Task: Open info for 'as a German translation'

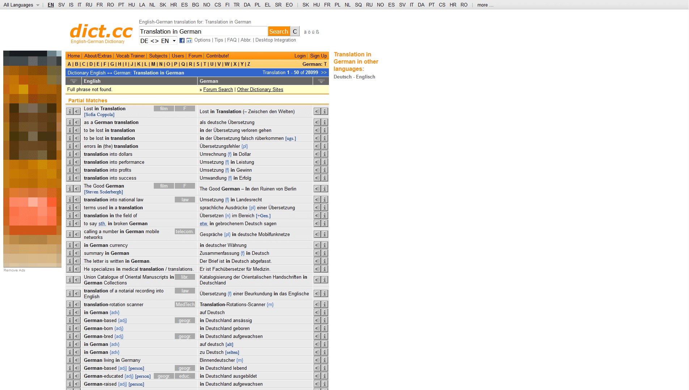Action: [70, 122]
